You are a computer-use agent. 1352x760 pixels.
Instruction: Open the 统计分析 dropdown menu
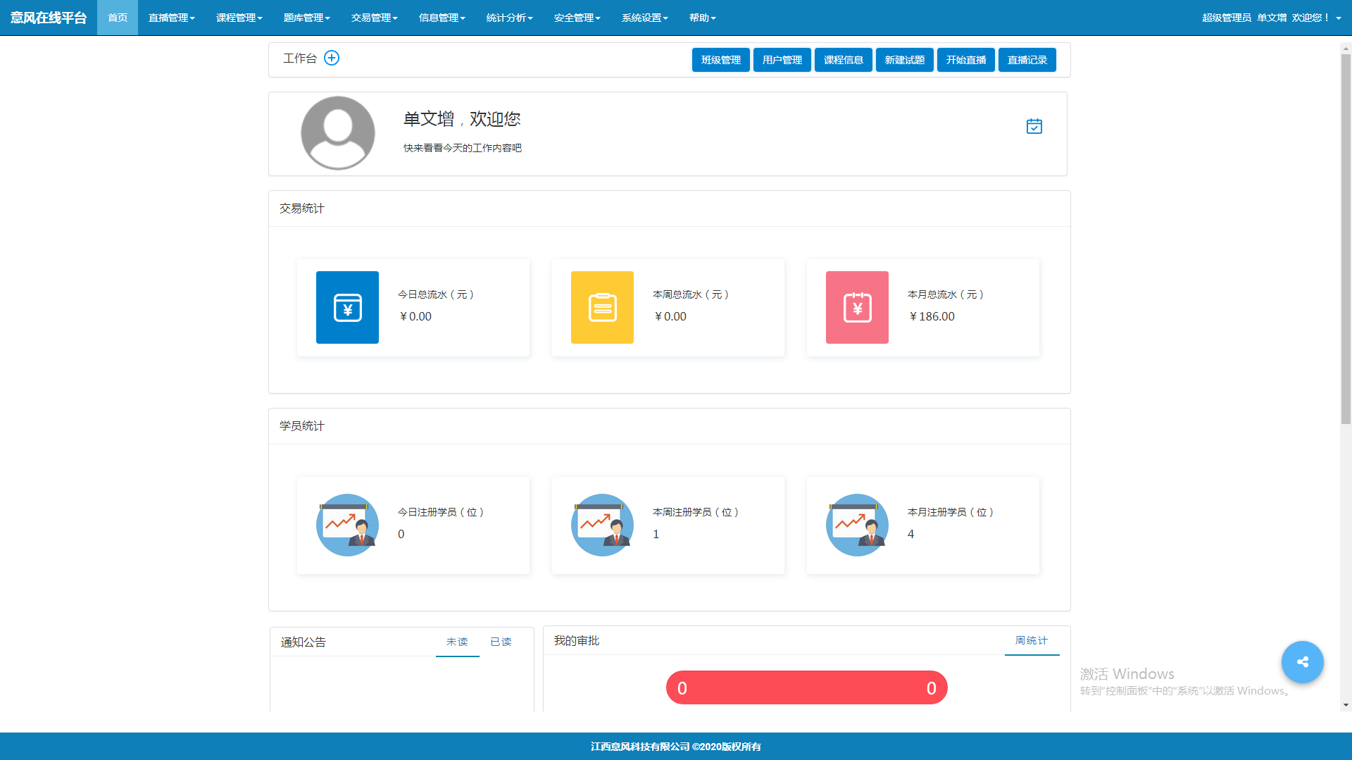(509, 18)
